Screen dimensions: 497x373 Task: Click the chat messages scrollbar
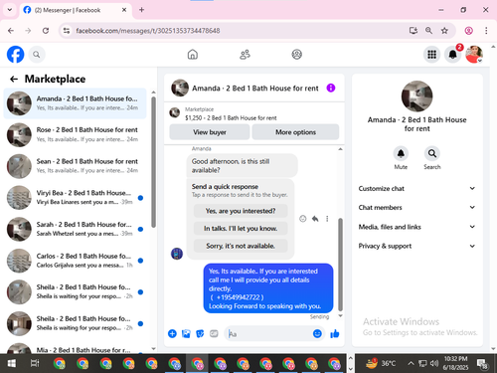pos(340,265)
